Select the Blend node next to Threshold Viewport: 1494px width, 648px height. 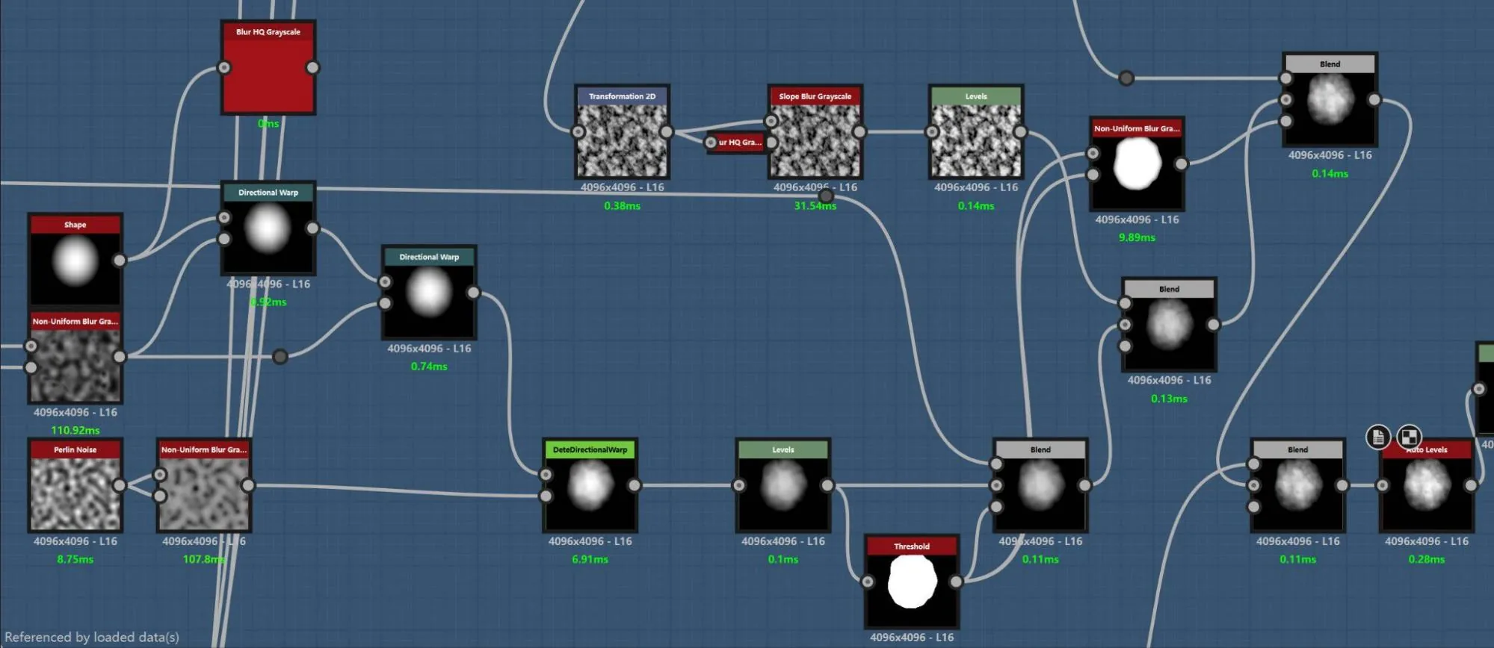1040,485
